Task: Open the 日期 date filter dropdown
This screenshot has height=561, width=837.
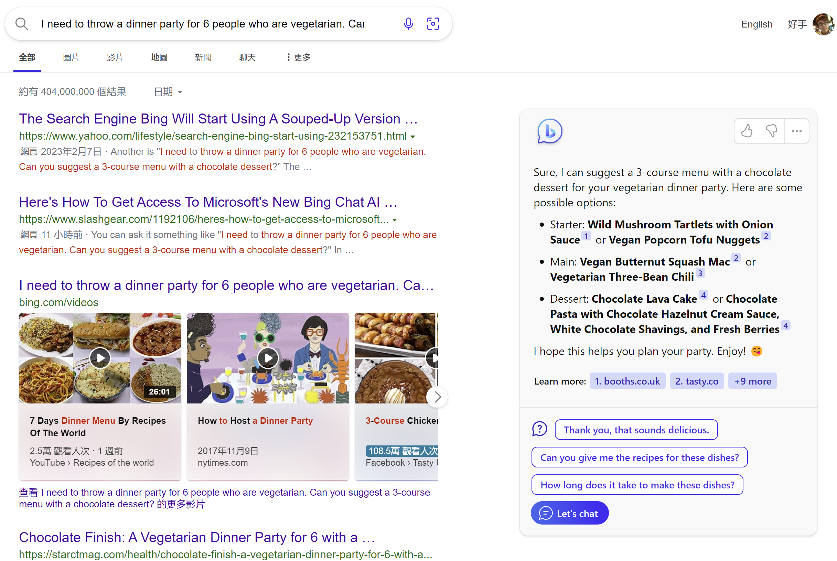Action: 168,92
